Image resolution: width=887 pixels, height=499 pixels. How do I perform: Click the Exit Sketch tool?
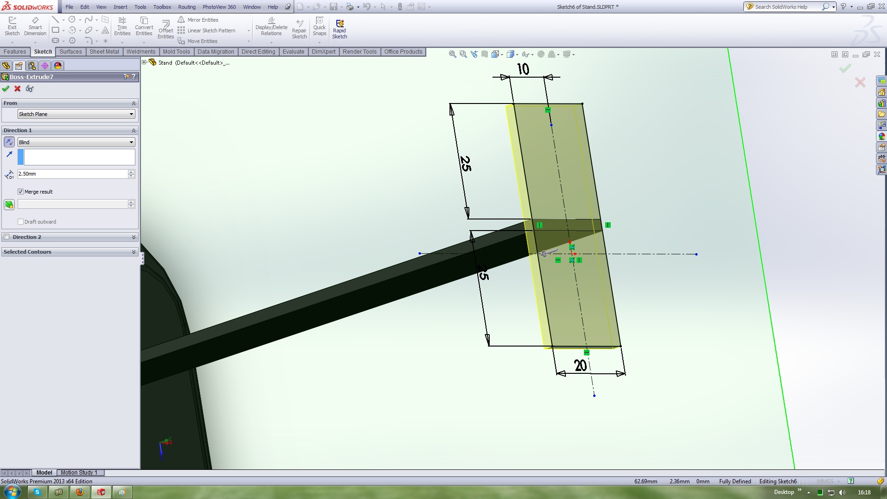[12, 26]
